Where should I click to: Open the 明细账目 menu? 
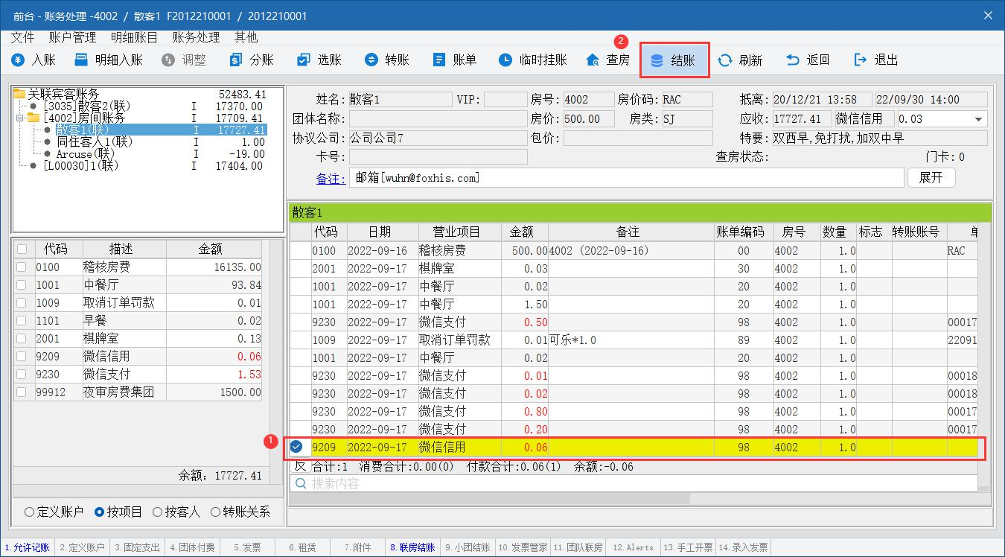pyautogui.click(x=134, y=37)
